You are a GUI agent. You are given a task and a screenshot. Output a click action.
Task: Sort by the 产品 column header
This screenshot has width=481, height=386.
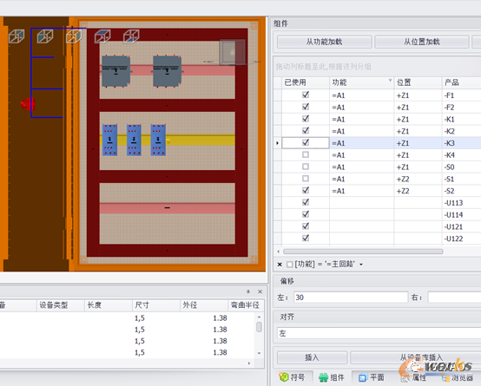click(461, 82)
